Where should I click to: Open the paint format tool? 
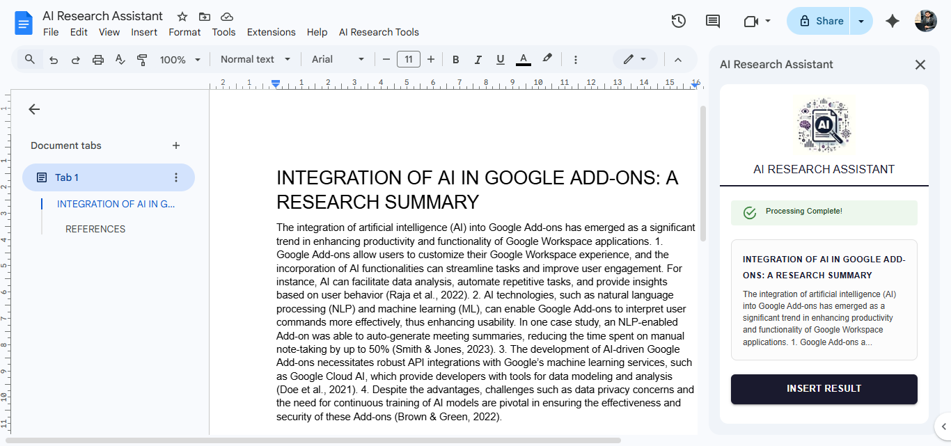[x=142, y=59]
